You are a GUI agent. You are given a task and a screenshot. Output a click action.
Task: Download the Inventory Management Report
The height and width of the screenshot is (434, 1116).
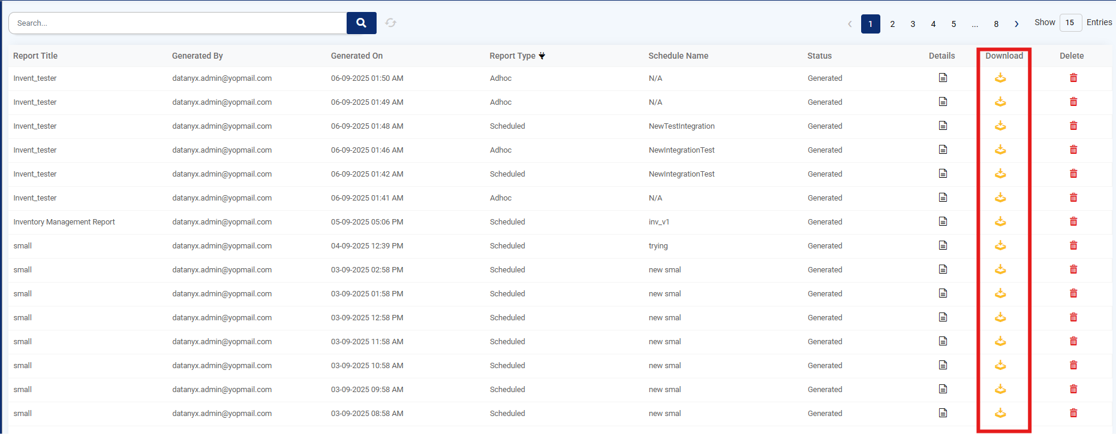(1000, 221)
